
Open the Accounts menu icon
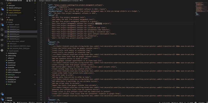coord(2,94)
